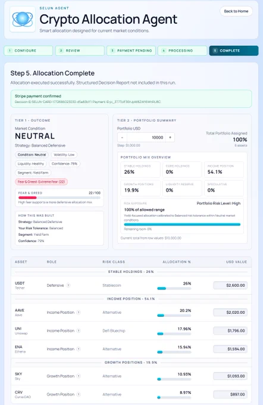This screenshot has height=405, width=263.
Task: Click the UNI Uniswap asset name
Action: coord(21,331)
